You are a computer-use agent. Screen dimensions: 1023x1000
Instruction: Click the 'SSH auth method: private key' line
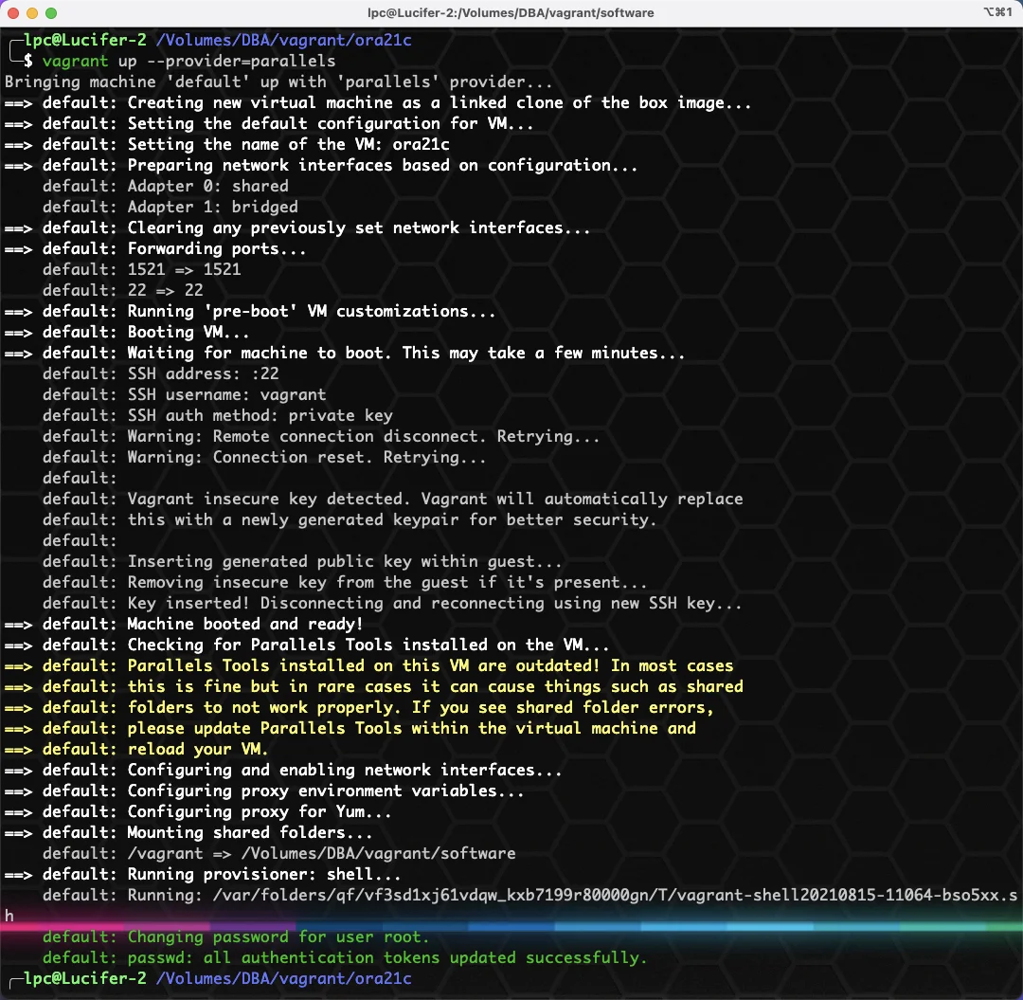point(217,416)
